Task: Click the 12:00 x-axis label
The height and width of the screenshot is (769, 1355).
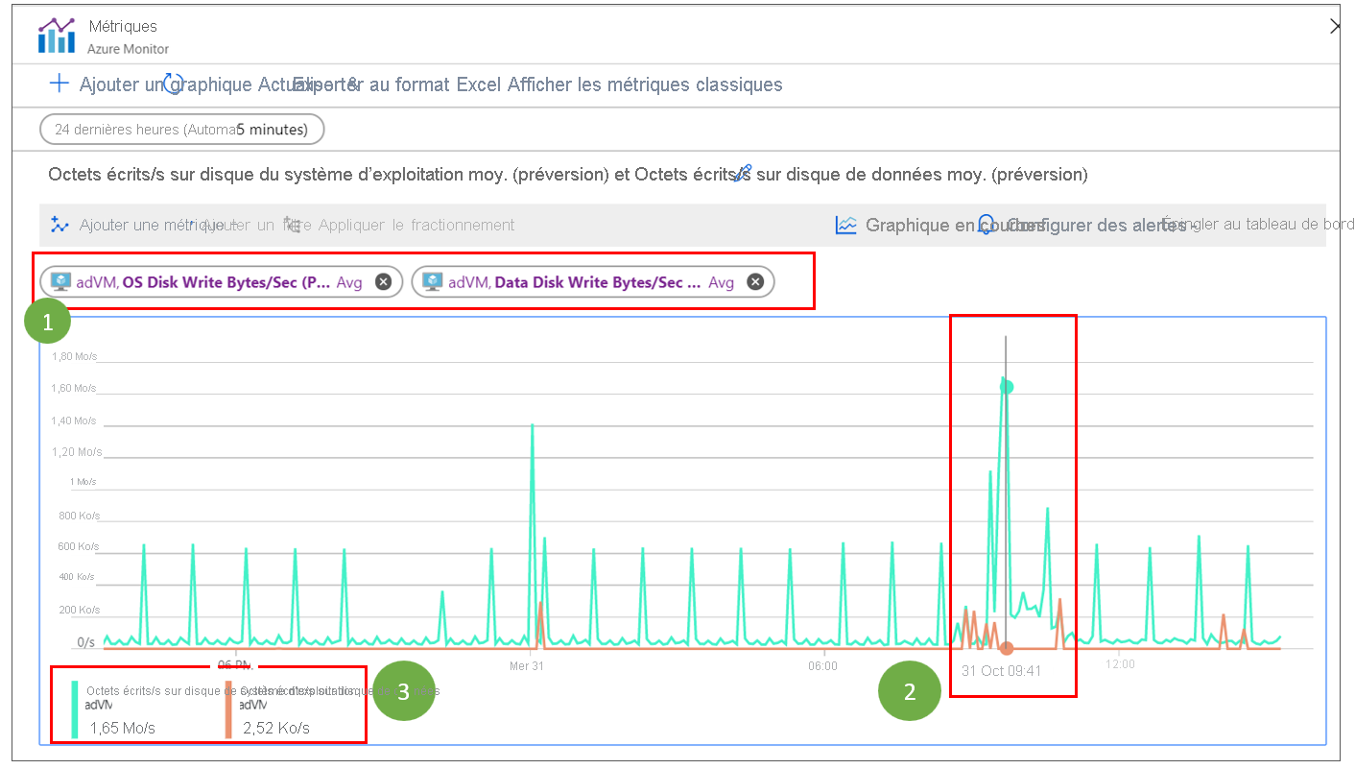Action: click(x=1119, y=664)
